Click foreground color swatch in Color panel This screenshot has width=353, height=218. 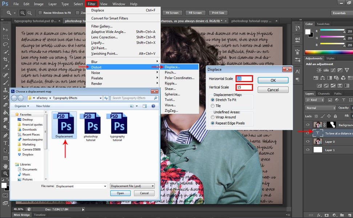point(308,32)
